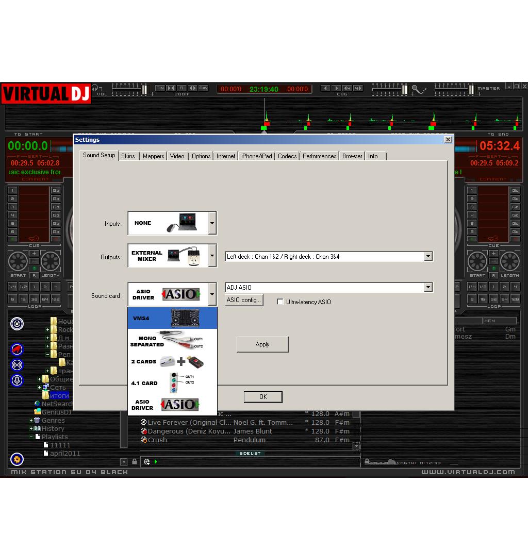Click the lock icon below the browser
This screenshot has width=528, height=550.
135,461
